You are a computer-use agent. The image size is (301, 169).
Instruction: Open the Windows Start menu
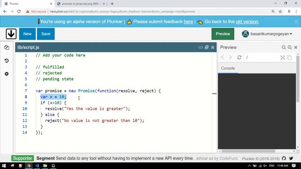click(4, 166)
